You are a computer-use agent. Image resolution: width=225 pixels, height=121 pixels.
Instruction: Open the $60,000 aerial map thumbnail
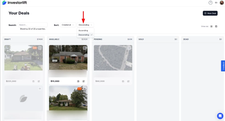pos(113,58)
